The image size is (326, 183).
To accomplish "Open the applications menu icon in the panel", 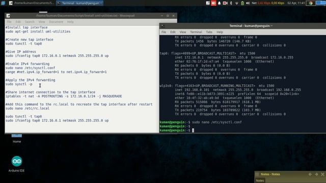I will click(x=3, y=3).
